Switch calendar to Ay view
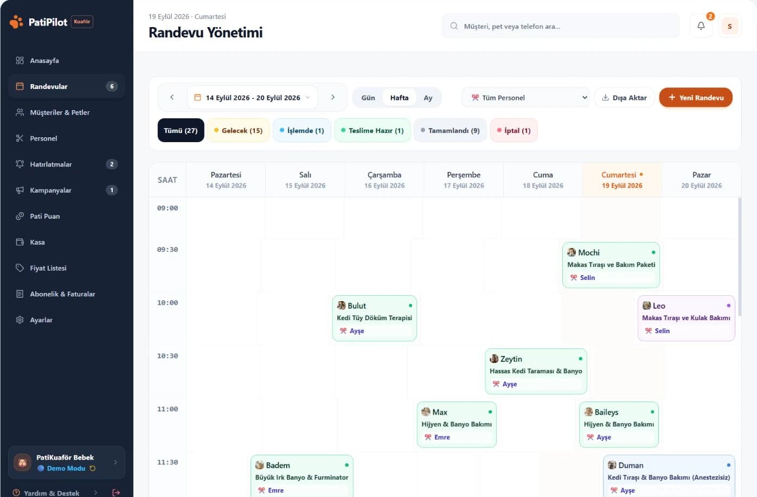 428,98
